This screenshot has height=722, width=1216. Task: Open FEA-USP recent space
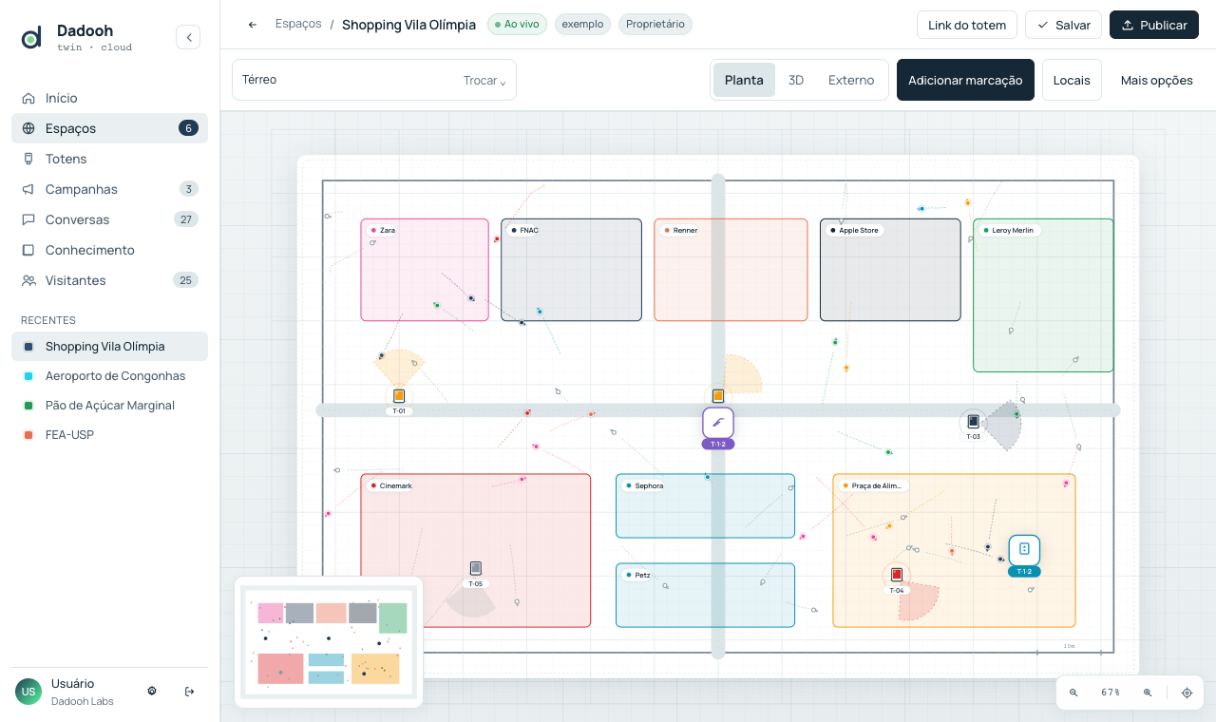click(x=109, y=435)
